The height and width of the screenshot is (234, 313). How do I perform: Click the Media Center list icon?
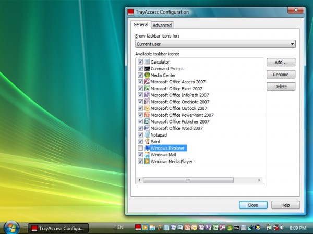(x=147, y=76)
